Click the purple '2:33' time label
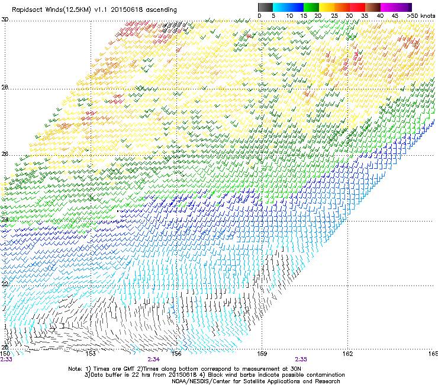Image resolution: width=438 pixels, height=385 pixels. 6,360
